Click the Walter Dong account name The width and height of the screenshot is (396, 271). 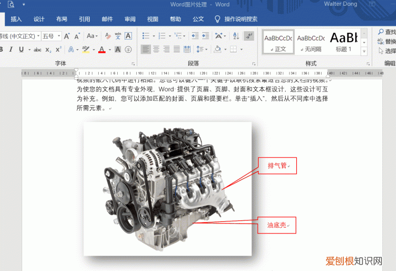(x=341, y=4)
